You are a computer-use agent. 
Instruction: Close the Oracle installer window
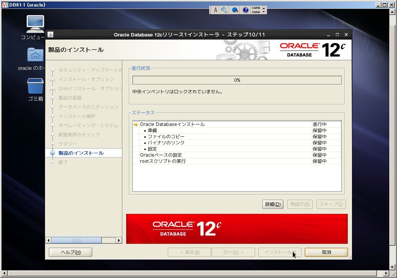pyautogui.click(x=346, y=35)
